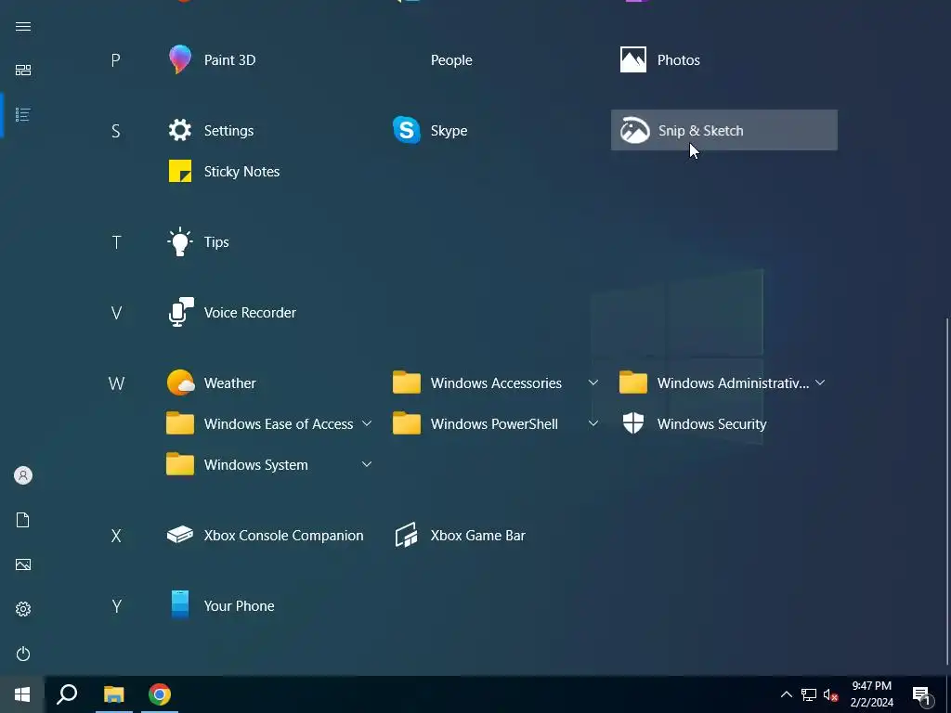Open Snip & Sketch app icon
This screenshot has height=713, width=951.
pyautogui.click(x=634, y=130)
